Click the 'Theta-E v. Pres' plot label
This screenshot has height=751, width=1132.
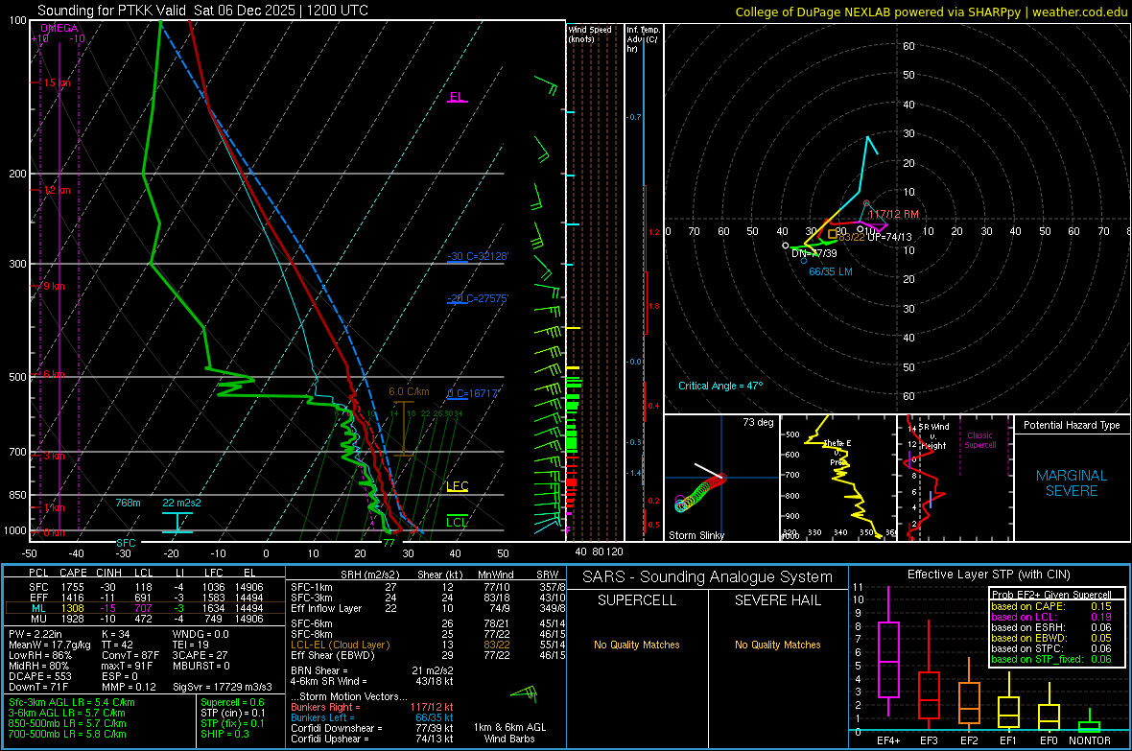tap(837, 452)
